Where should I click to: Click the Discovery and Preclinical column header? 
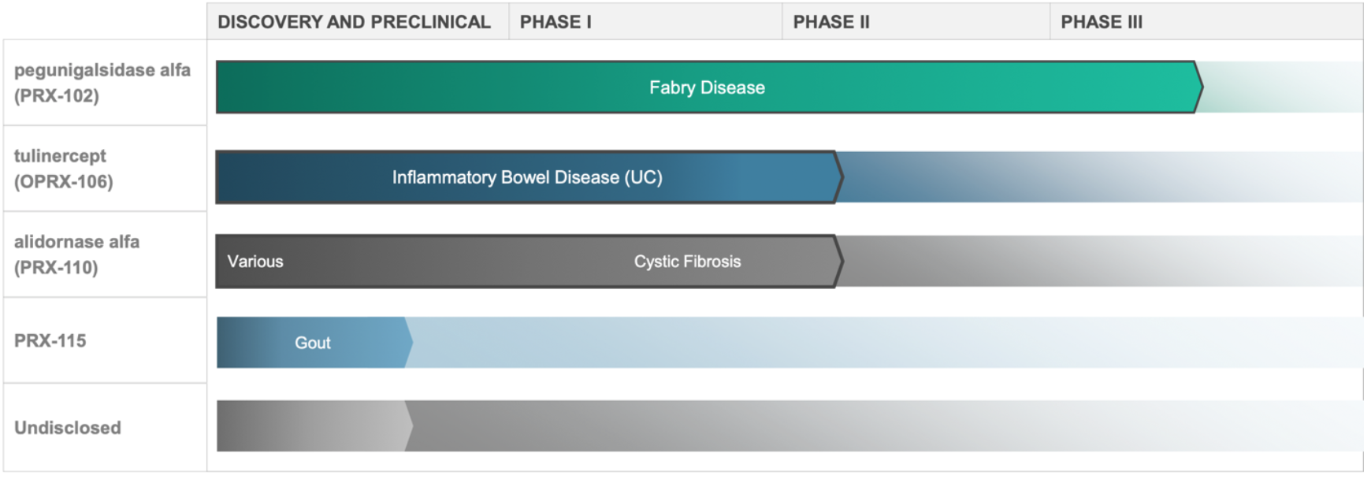354,22
